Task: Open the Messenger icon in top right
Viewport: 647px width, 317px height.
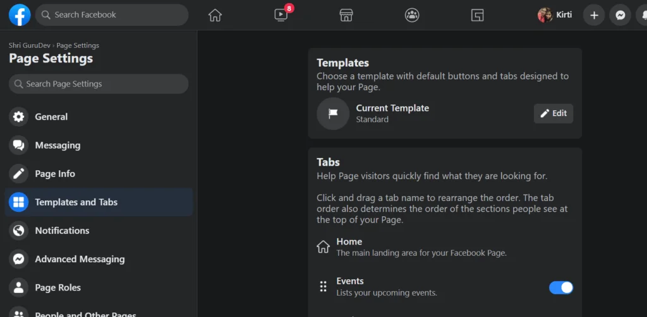Action: coord(620,15)
